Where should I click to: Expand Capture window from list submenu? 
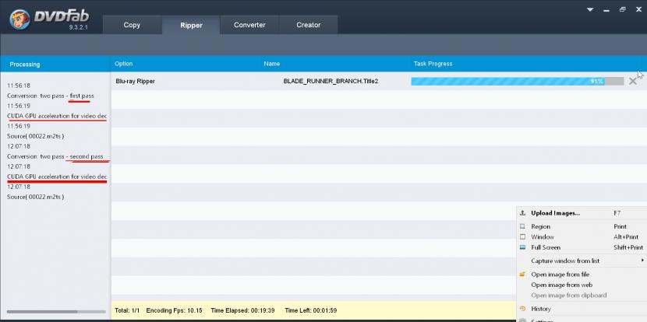pos(565,261)
